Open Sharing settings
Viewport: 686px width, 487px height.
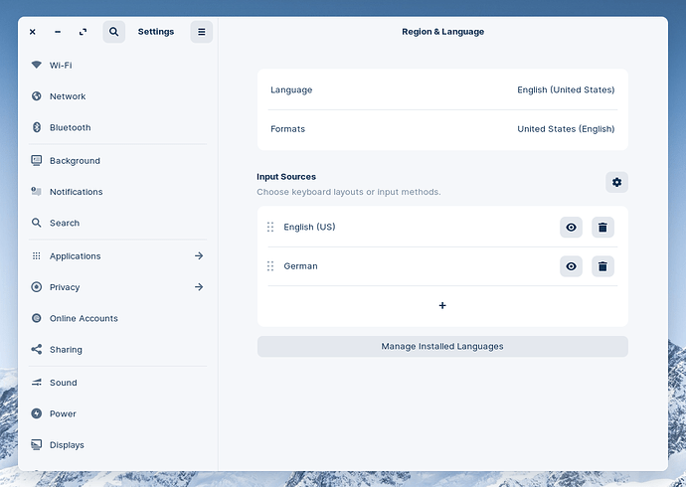point(117,349)
